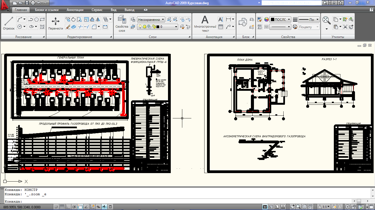
Task: Open the layer selection dropdown showing 0
Action: (158, 27)
